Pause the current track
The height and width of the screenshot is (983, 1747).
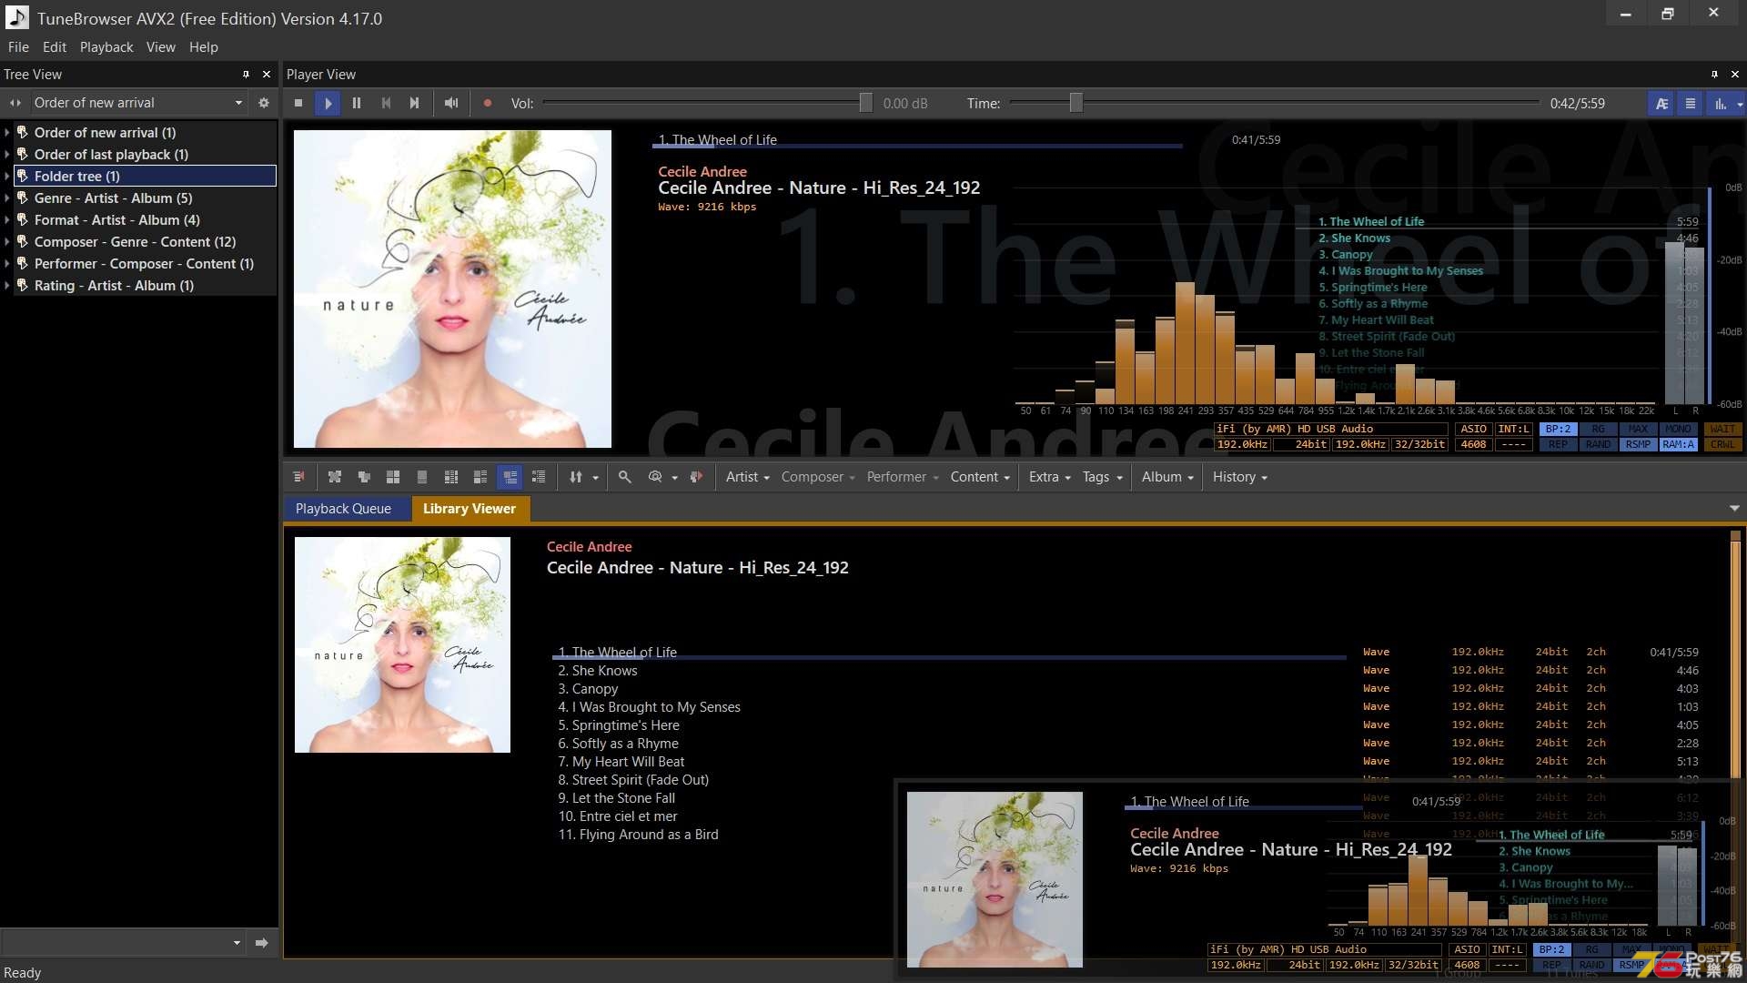tap(357, 103)
